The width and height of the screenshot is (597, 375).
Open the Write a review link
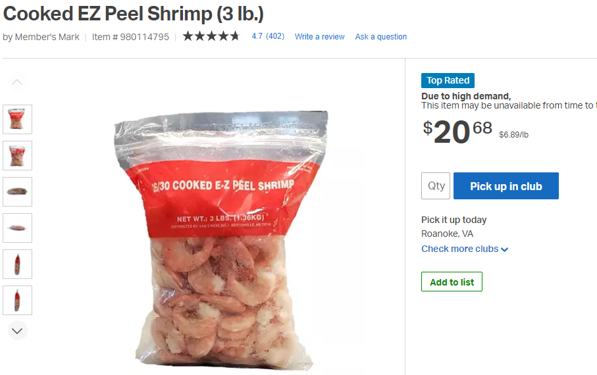click(319, 37)
